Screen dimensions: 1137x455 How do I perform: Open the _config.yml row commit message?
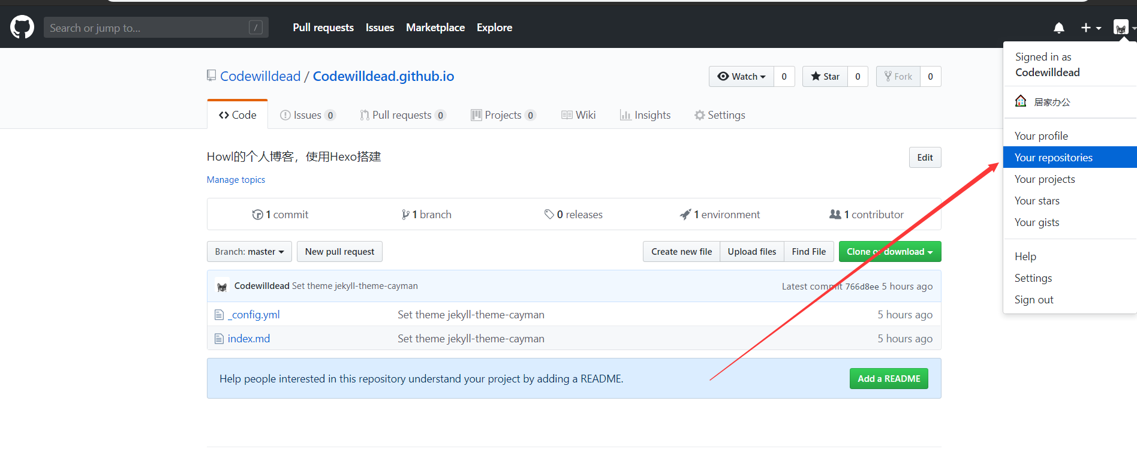[471, 315]
